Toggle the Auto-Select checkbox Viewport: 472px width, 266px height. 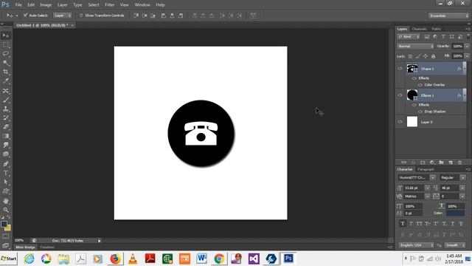click(x=26, y=16)
